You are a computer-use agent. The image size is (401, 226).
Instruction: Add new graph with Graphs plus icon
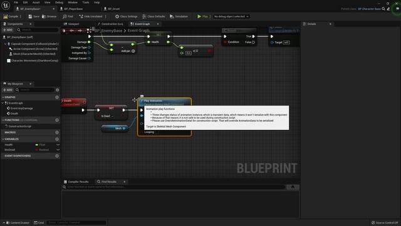click(57, 97)
